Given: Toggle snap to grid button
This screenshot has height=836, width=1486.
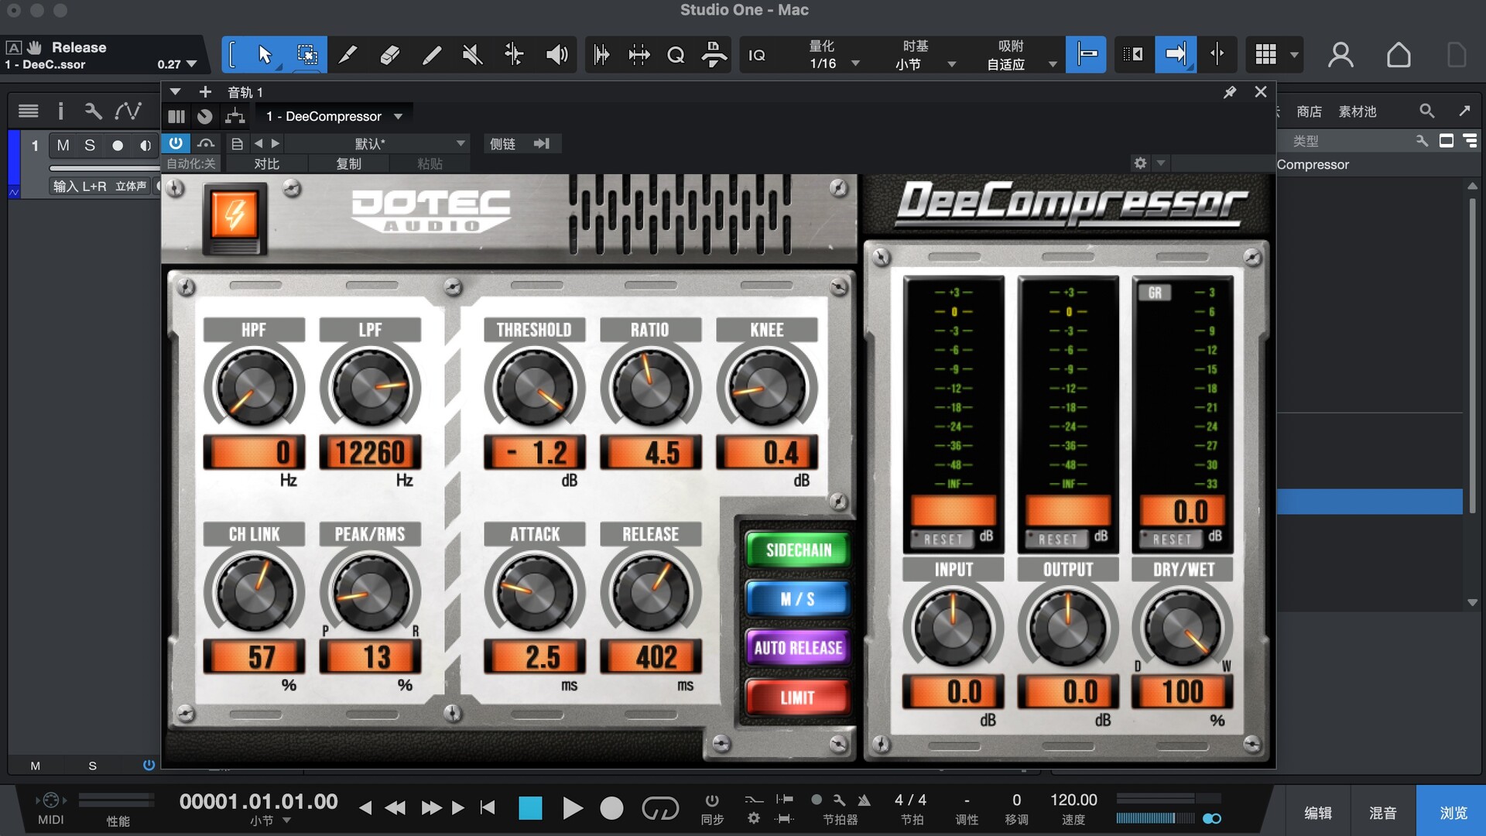Looking at the screenshot, I should click(1086, 54).
